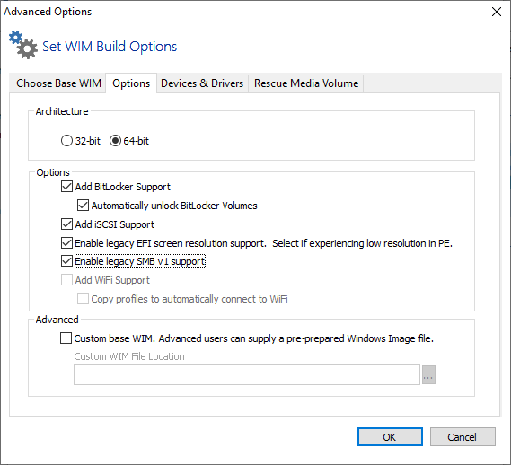Confirm settings with the OK button
The height and width of the screenshot is (465, 511).
[390, 436]
